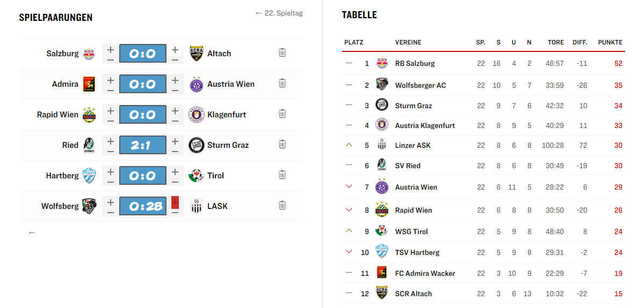Decrease Ried home goals with minus

coord(111,151)
